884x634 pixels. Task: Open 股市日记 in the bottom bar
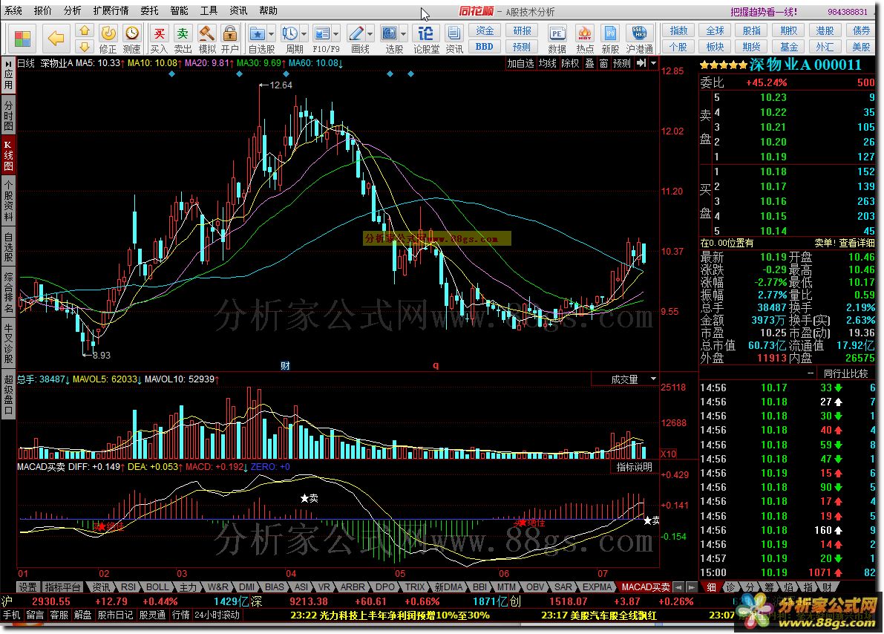pos(115,615)
